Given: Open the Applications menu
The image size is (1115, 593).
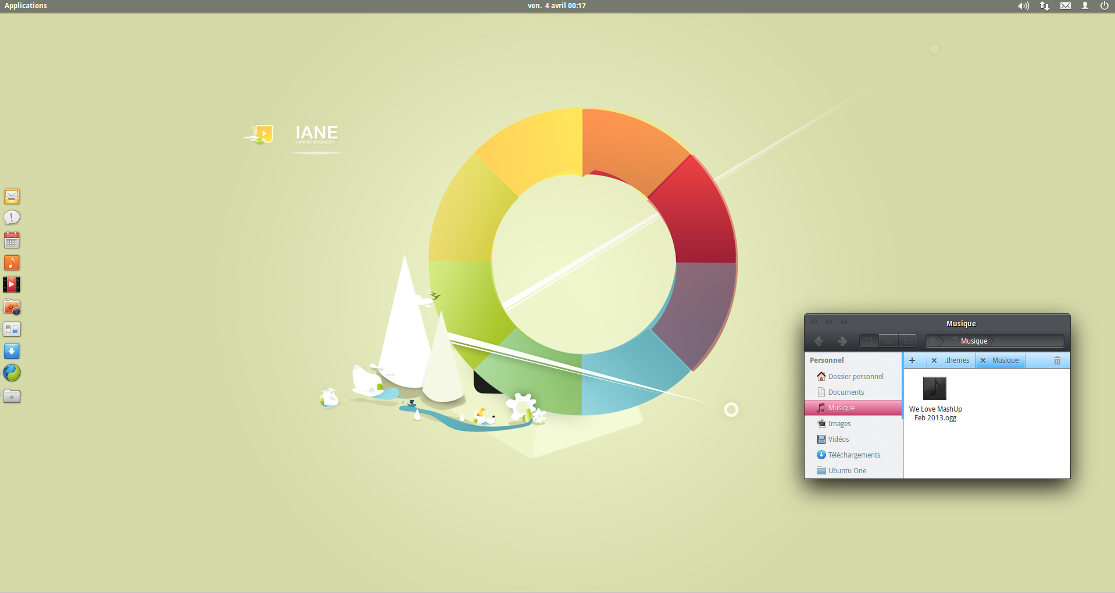Looking at the screenshot, I should (x=26, y=6).
